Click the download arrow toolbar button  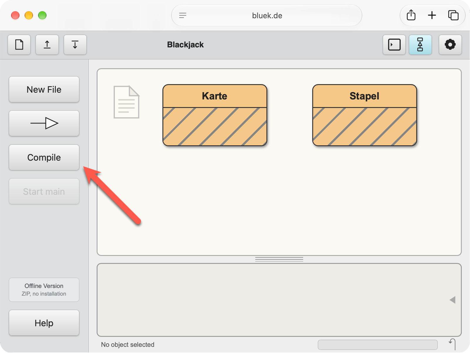point(75,45)
